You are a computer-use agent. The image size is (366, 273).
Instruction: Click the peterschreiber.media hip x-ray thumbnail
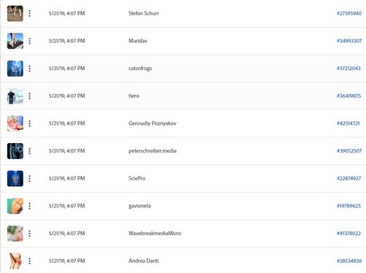pyautogui.click(x=15, y=151)
